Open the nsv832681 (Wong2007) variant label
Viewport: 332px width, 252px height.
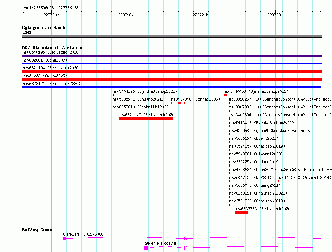(45, 60)
